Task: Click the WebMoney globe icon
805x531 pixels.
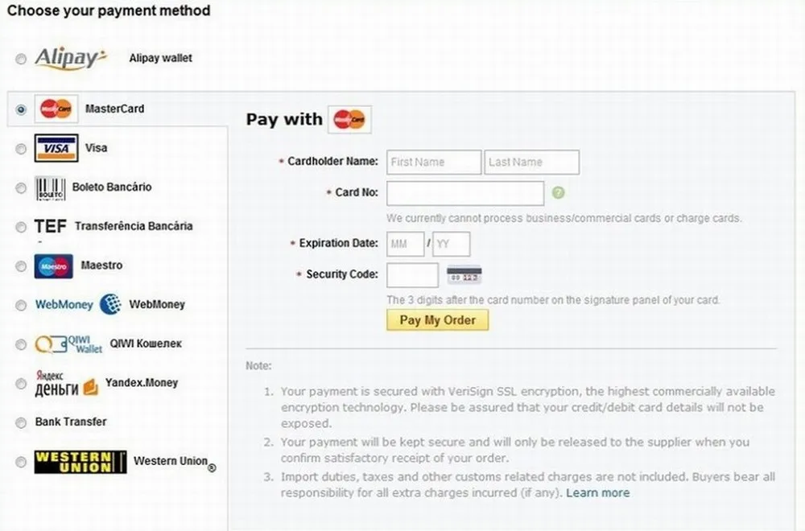Action: click(x=110, y=304)
